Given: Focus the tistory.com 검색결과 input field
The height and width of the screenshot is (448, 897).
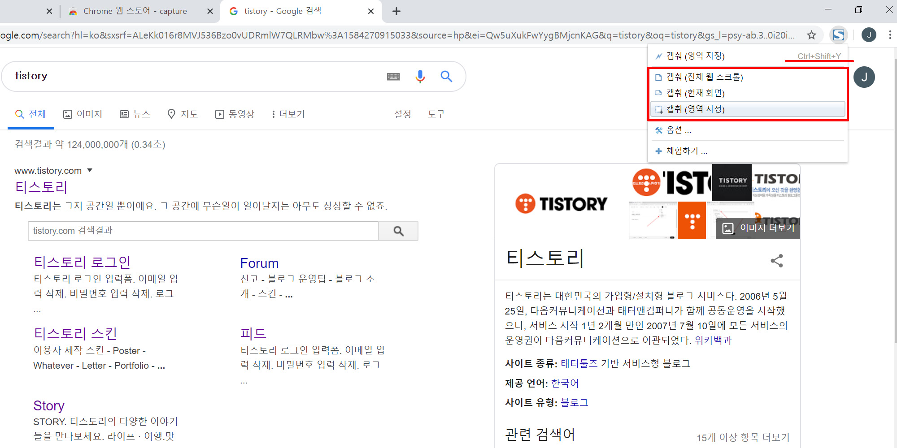Looking at the screenshot, I should tap(203, 231).
